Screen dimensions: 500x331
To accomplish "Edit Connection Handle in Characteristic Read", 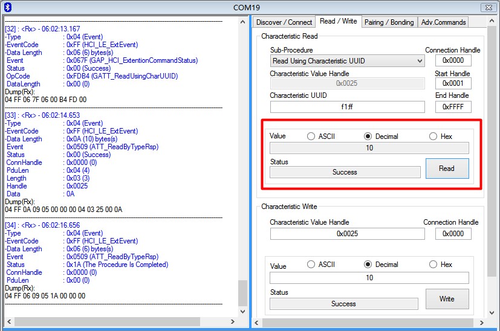I will tap(453, 60).
